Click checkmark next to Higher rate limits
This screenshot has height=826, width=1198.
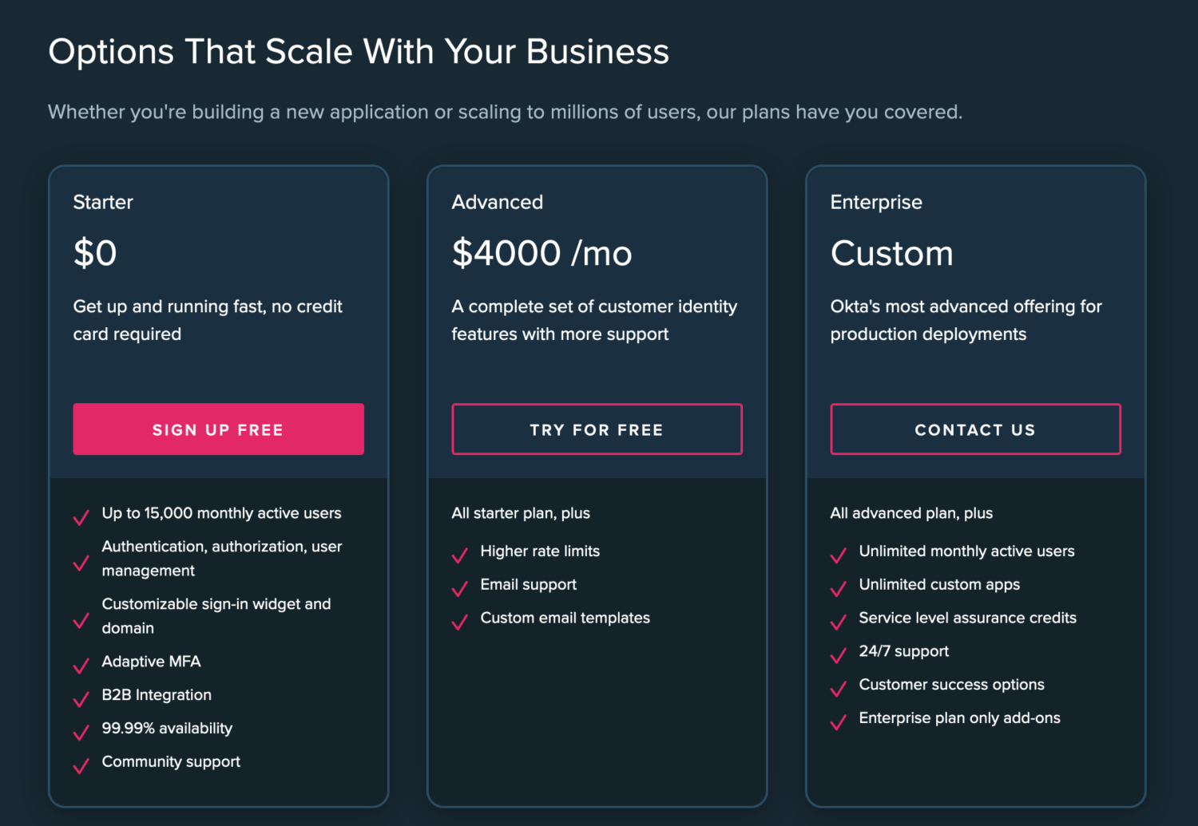click(x=459, y=555)
